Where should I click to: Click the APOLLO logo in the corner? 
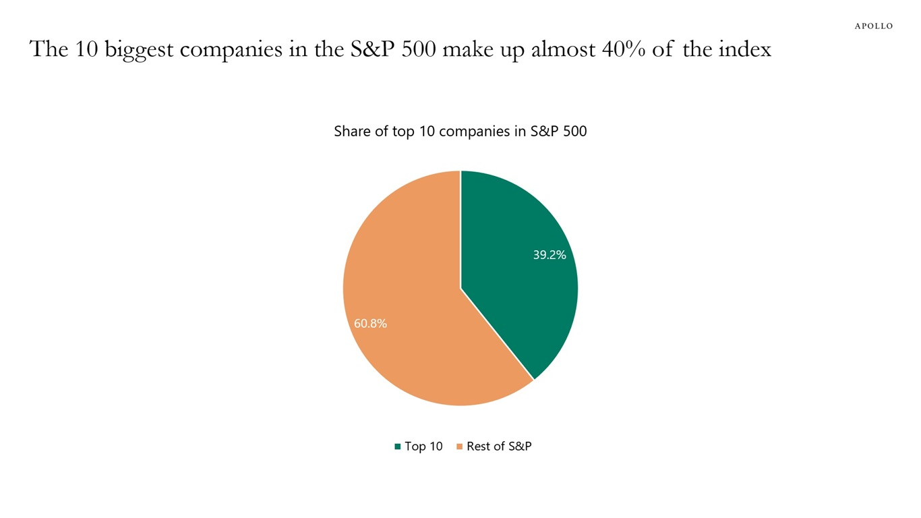click(x=873, y=26)
